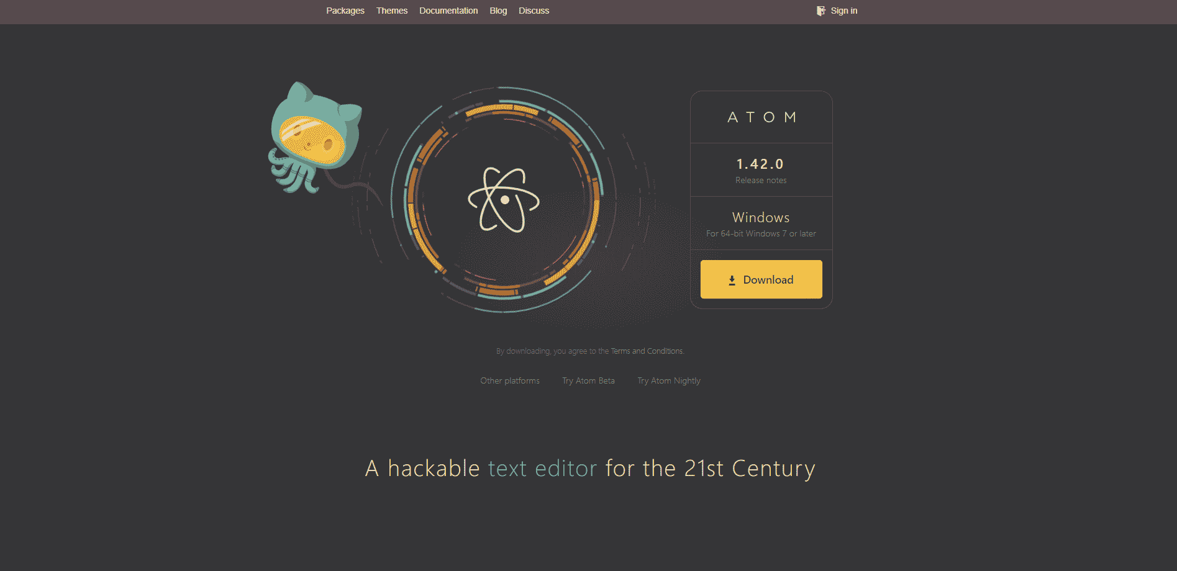The image size is (1177, 571).
Task: Click the ATOM title in download card
Action: point(761,117)
